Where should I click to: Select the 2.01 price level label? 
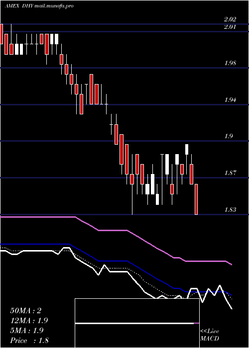click(230, 27)
